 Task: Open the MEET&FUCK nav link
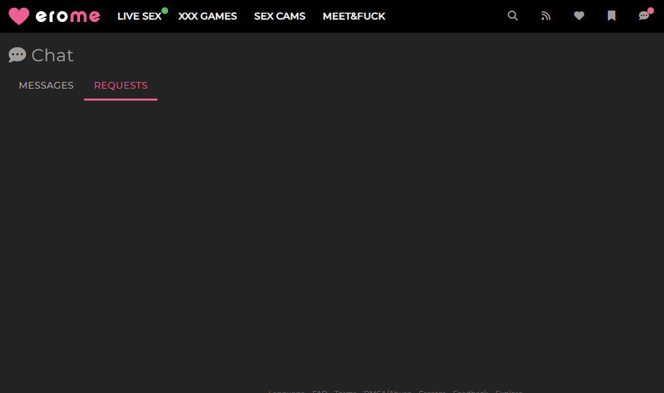point(354,16)
